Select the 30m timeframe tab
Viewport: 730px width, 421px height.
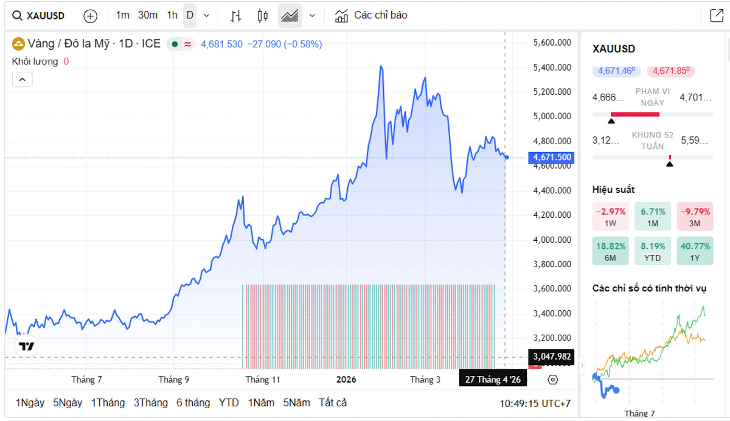coord(147,15)
